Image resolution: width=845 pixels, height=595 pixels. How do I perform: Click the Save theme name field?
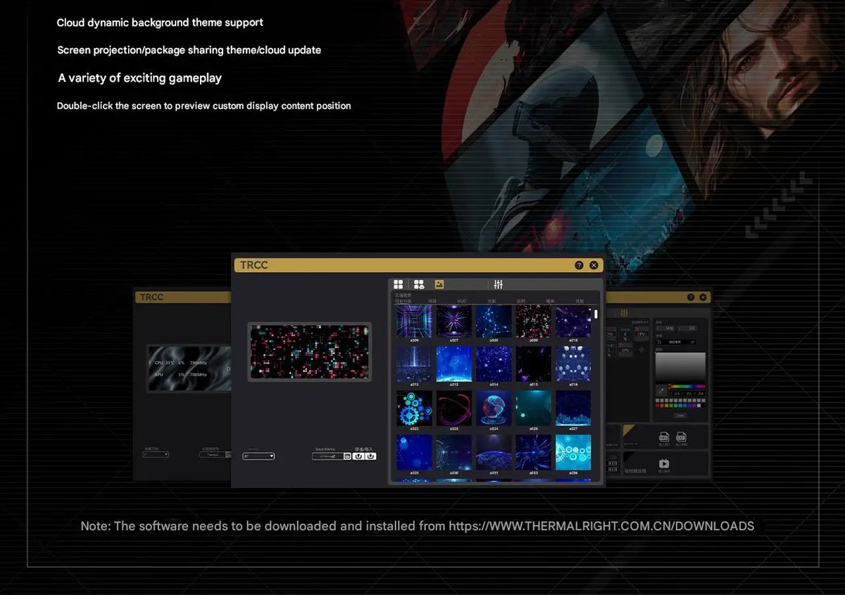[x=328, y=456]
